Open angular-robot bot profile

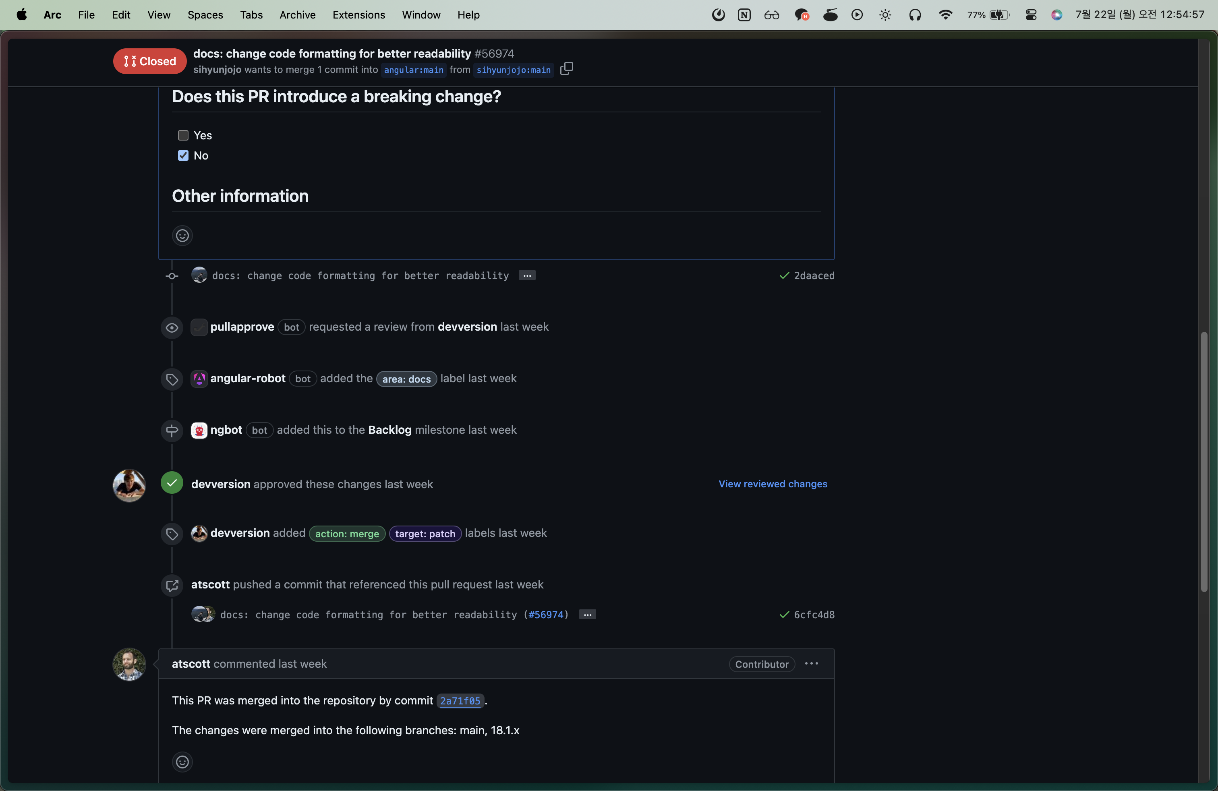point(248,379)
